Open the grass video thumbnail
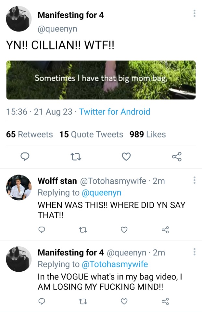 coord(101,80)
